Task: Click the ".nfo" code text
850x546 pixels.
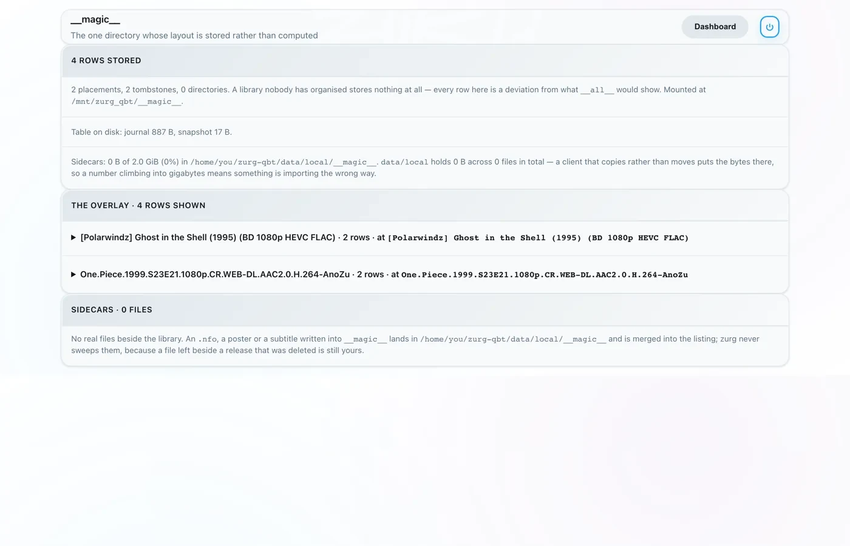Action: pyautogui.click(x=207, y=339)
